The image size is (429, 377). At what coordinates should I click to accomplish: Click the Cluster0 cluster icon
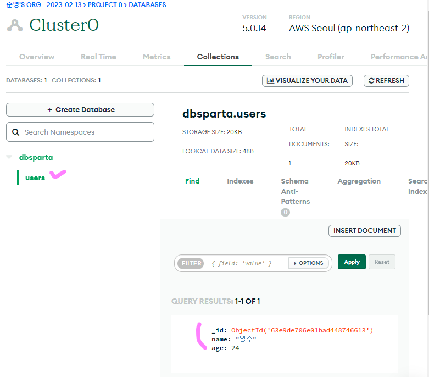tap(15, 25)
